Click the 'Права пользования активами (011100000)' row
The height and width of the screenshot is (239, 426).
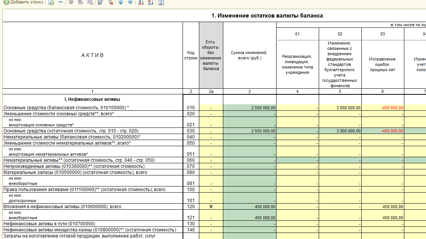click(93, 190)
